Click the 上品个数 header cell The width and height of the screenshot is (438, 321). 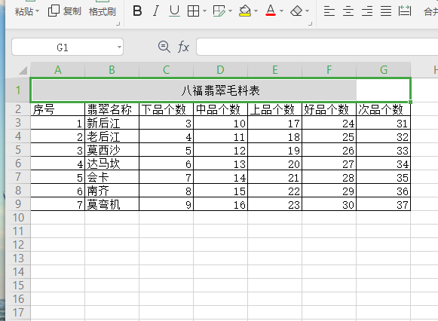(x=274, y=109)
